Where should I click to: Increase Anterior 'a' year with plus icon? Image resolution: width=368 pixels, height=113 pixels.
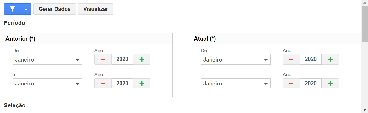click(x=142, y=83)
